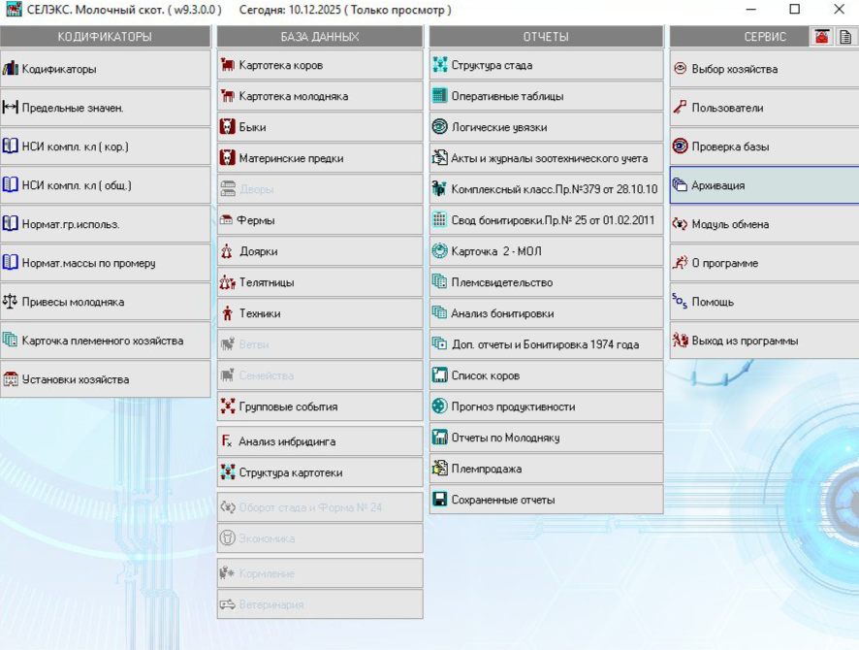Click the БАЗА ДАННЫХ column header
The height and width of the screenshot is (650, 859).
pos(320,37)
